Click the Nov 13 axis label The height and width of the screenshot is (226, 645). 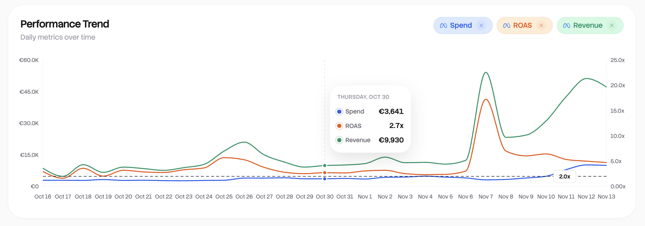pyautogui.click(x=606, y=197)
